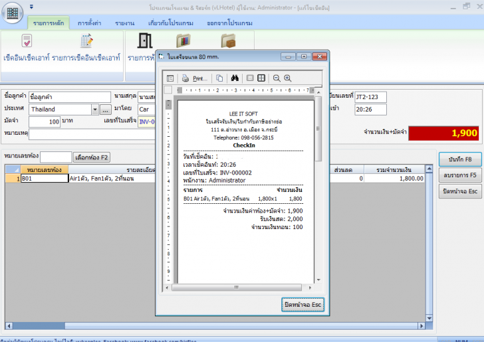Open the การตั้งค่า ribbon tab
Viewport: 484px width, 342px height.
[x=89, y=23]
